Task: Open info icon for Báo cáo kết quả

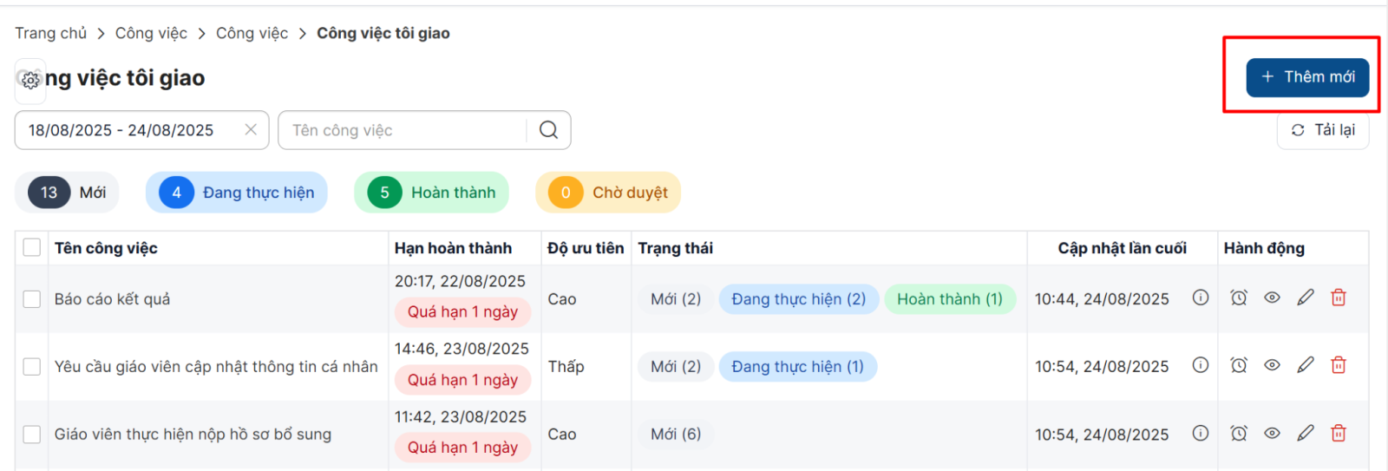Action: 1201,298
